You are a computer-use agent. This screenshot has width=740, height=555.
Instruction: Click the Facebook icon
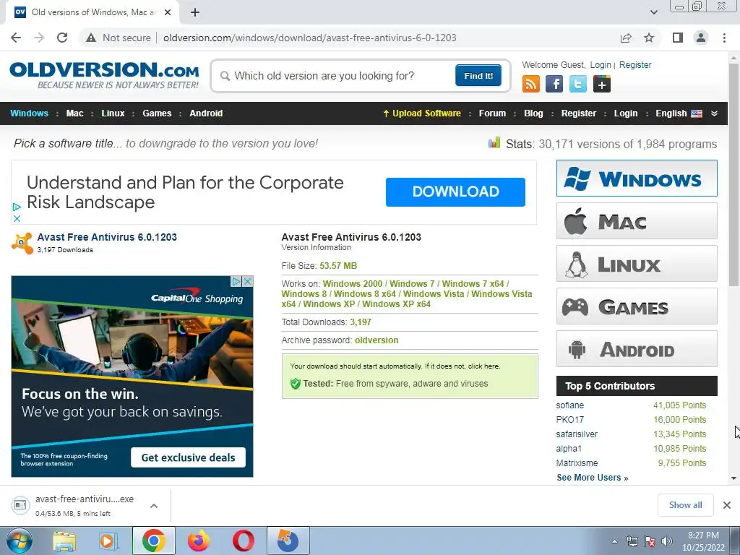(554, 84)
